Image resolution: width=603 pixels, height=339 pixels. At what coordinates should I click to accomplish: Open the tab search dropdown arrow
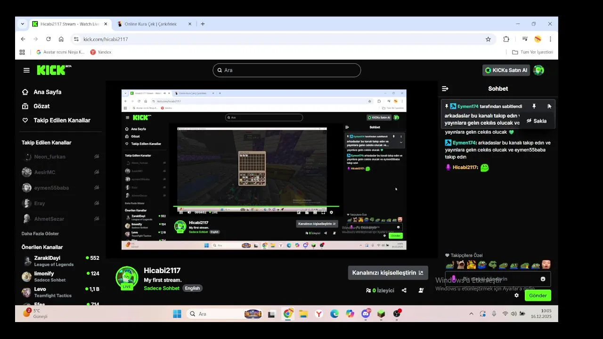[x=22, y=24]
